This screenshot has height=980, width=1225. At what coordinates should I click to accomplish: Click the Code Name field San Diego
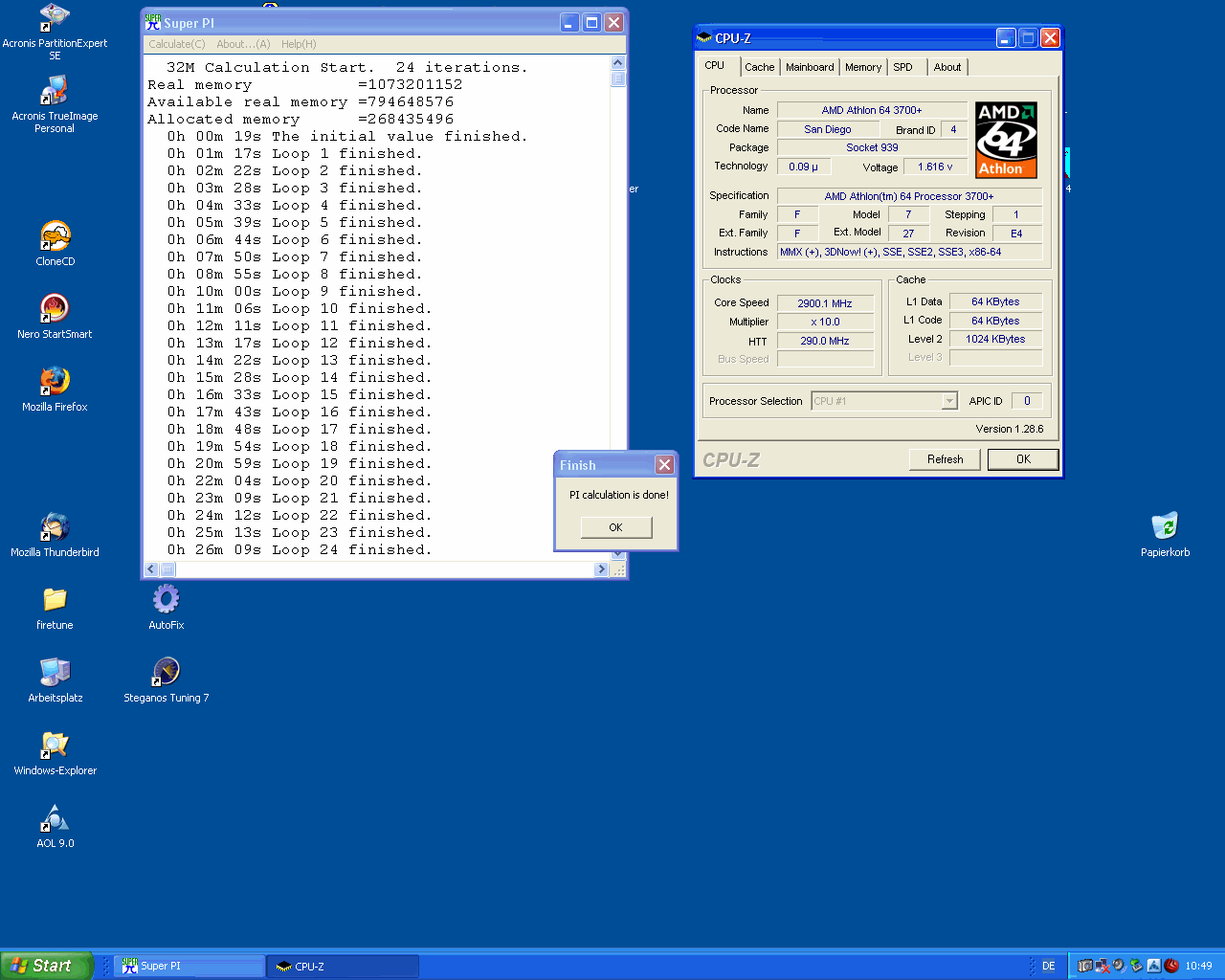click(828, 129)
